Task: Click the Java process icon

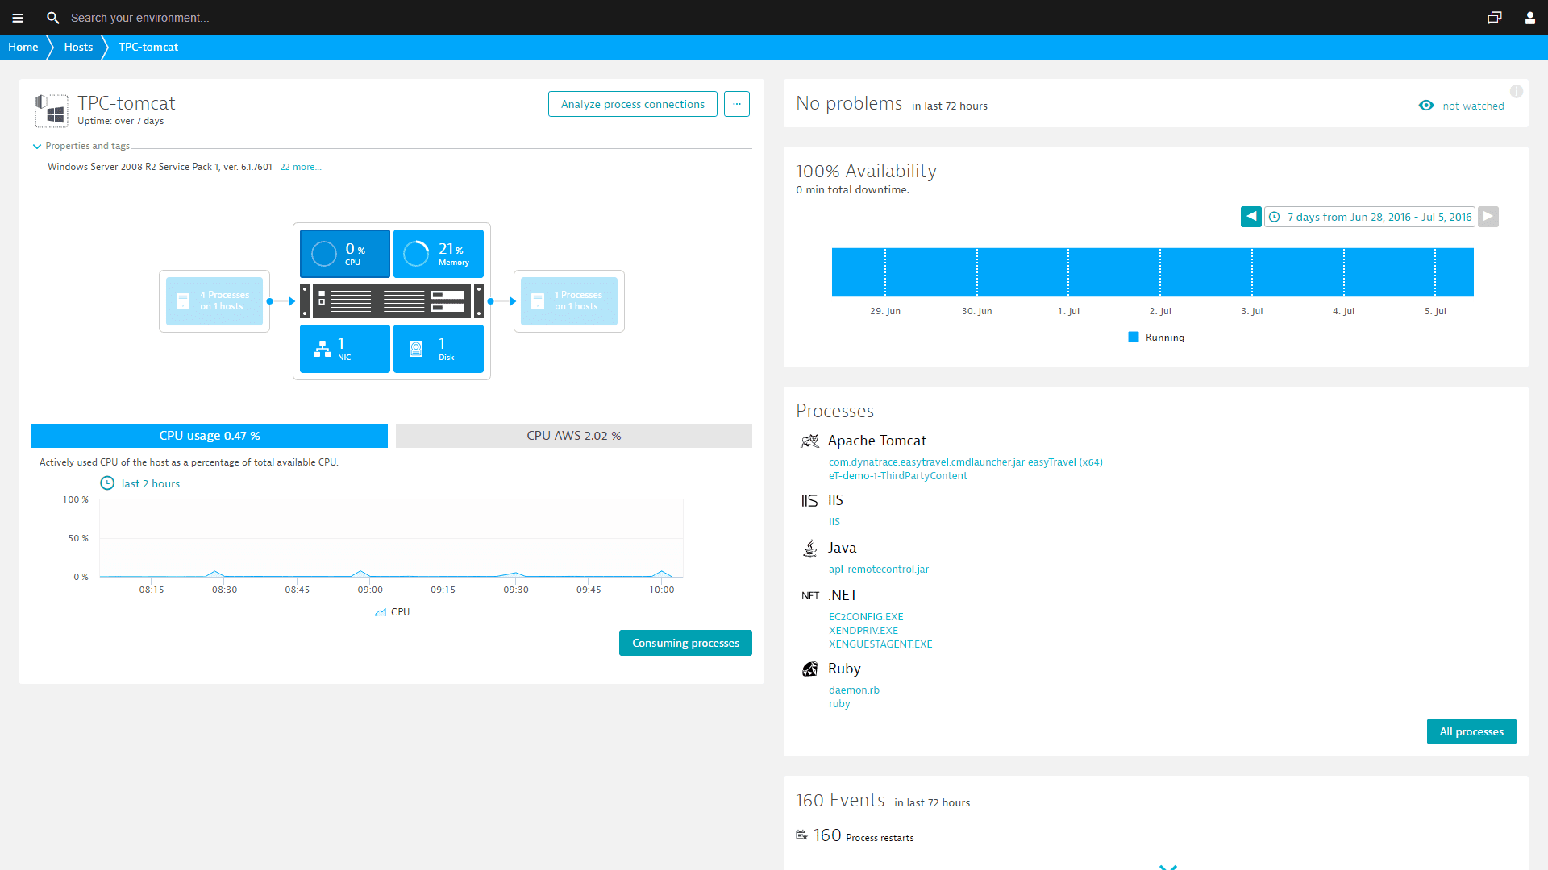Action: (x=810, y=548)
